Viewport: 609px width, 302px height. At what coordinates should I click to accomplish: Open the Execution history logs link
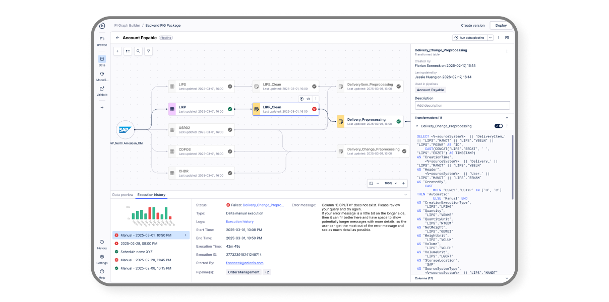click(239, 221)
